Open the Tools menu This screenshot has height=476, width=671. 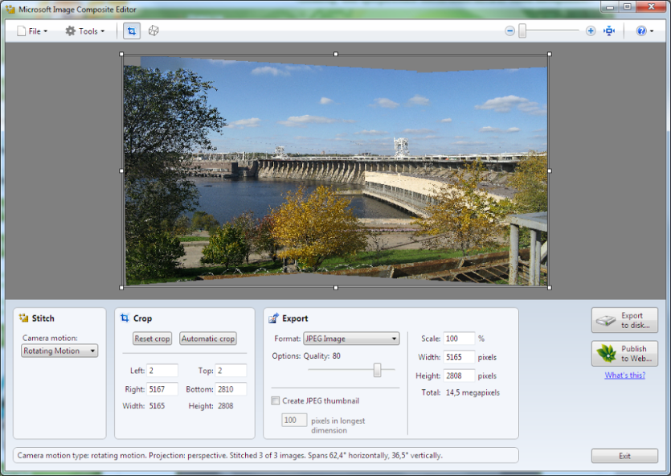pos(84,31)
